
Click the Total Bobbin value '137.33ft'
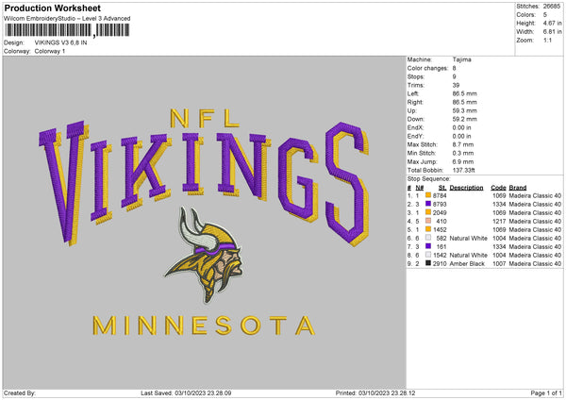[x=463, y=170]
